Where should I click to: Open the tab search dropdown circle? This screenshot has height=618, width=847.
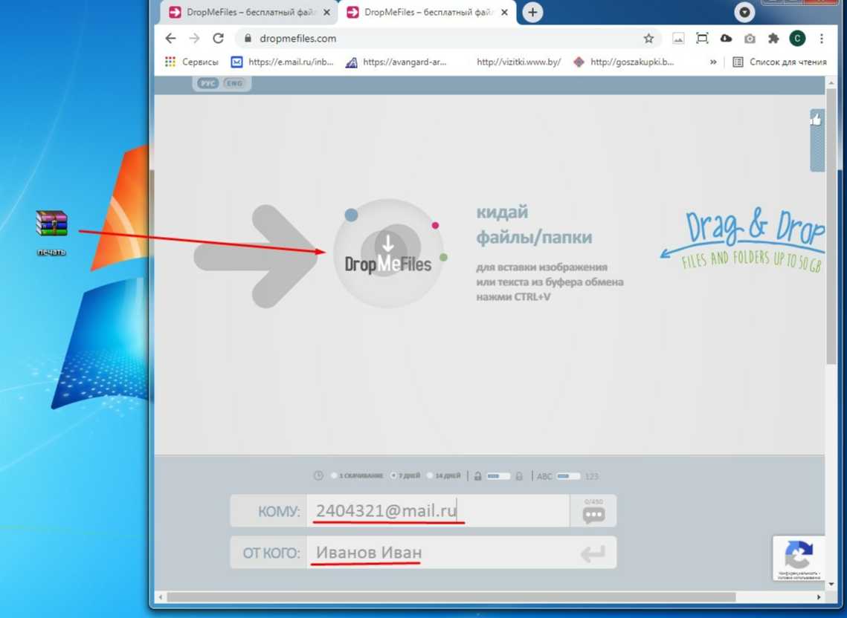(x=744, y=13)
